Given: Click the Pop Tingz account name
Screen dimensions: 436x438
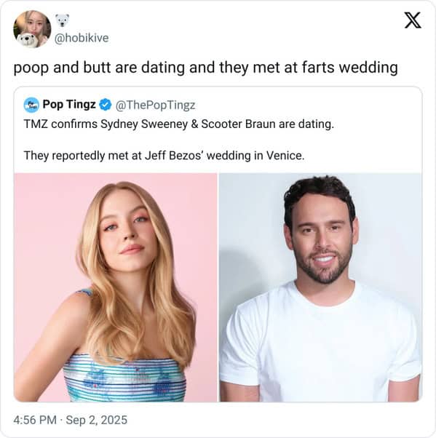Looking at the screenshot, I should coord(69,105).
